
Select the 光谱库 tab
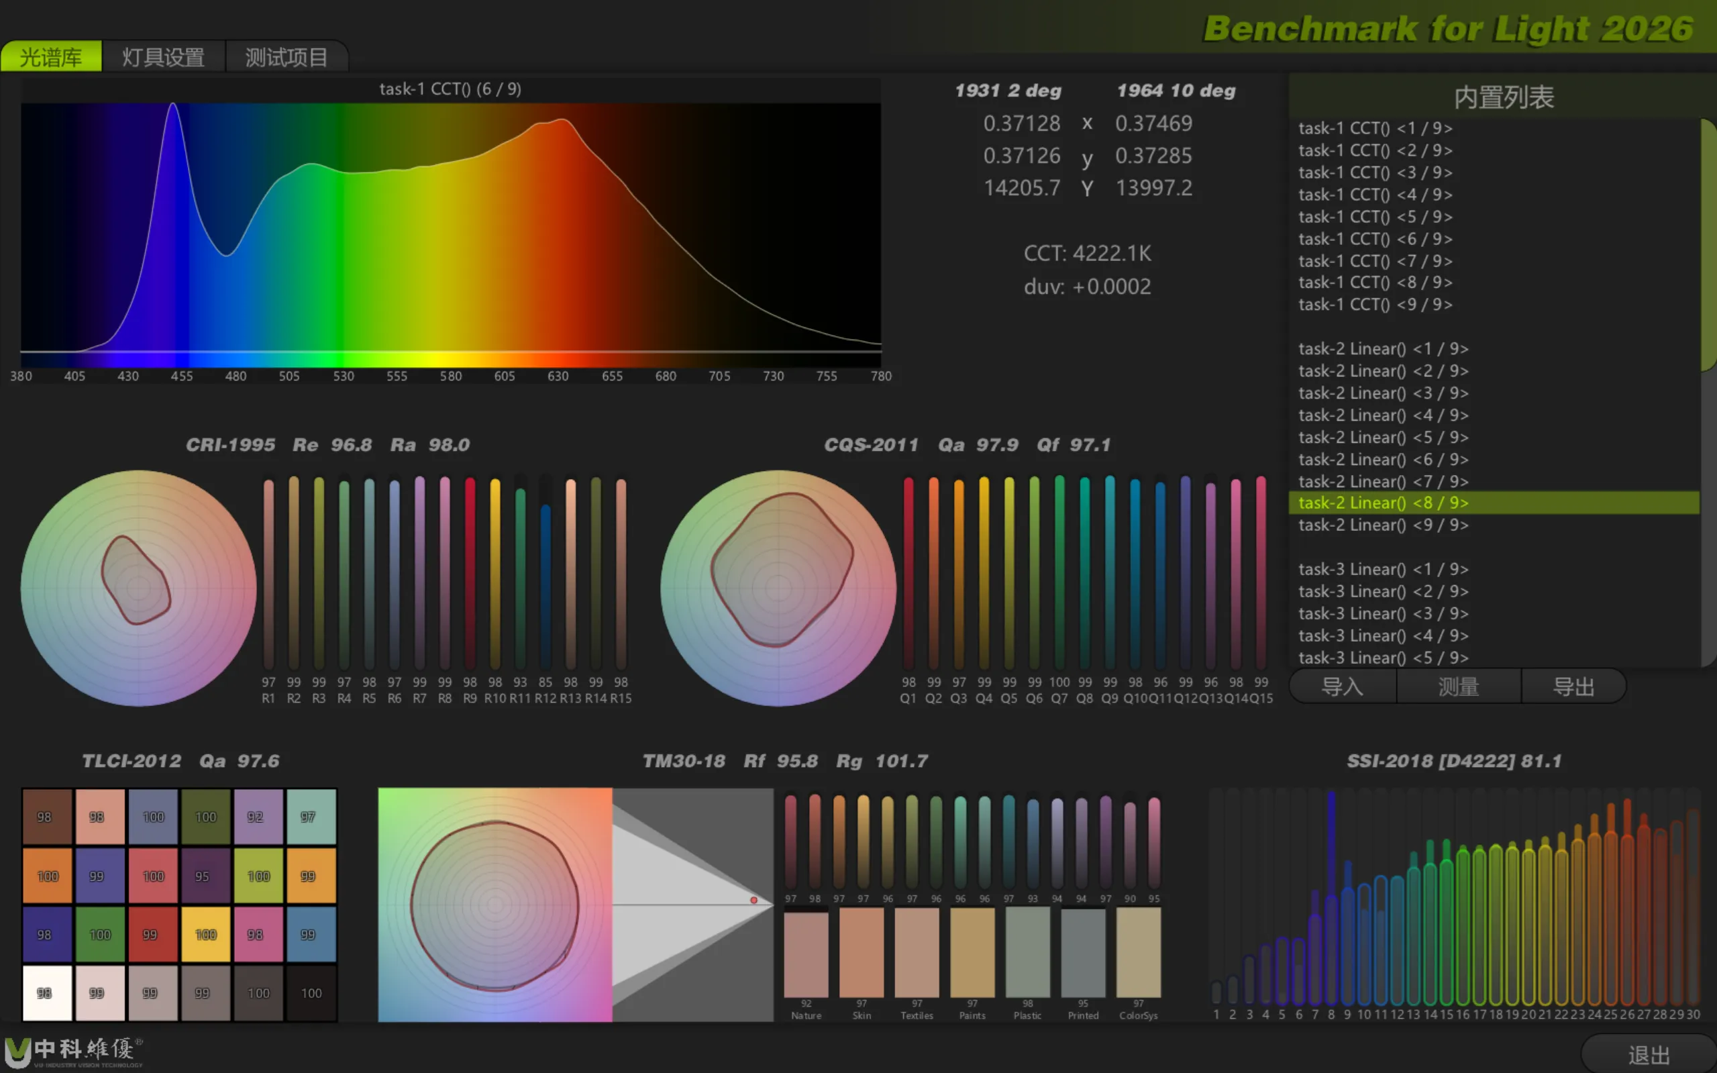pos(51,57)
